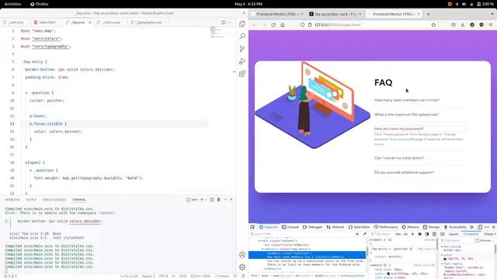Click the Port: 5500 Live Server status
497x279 pixels.
(200, 276)
